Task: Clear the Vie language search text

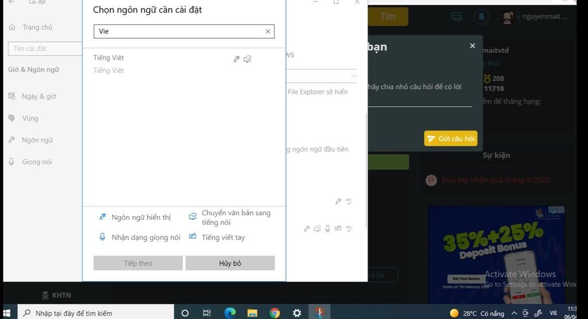Action: 268,32
